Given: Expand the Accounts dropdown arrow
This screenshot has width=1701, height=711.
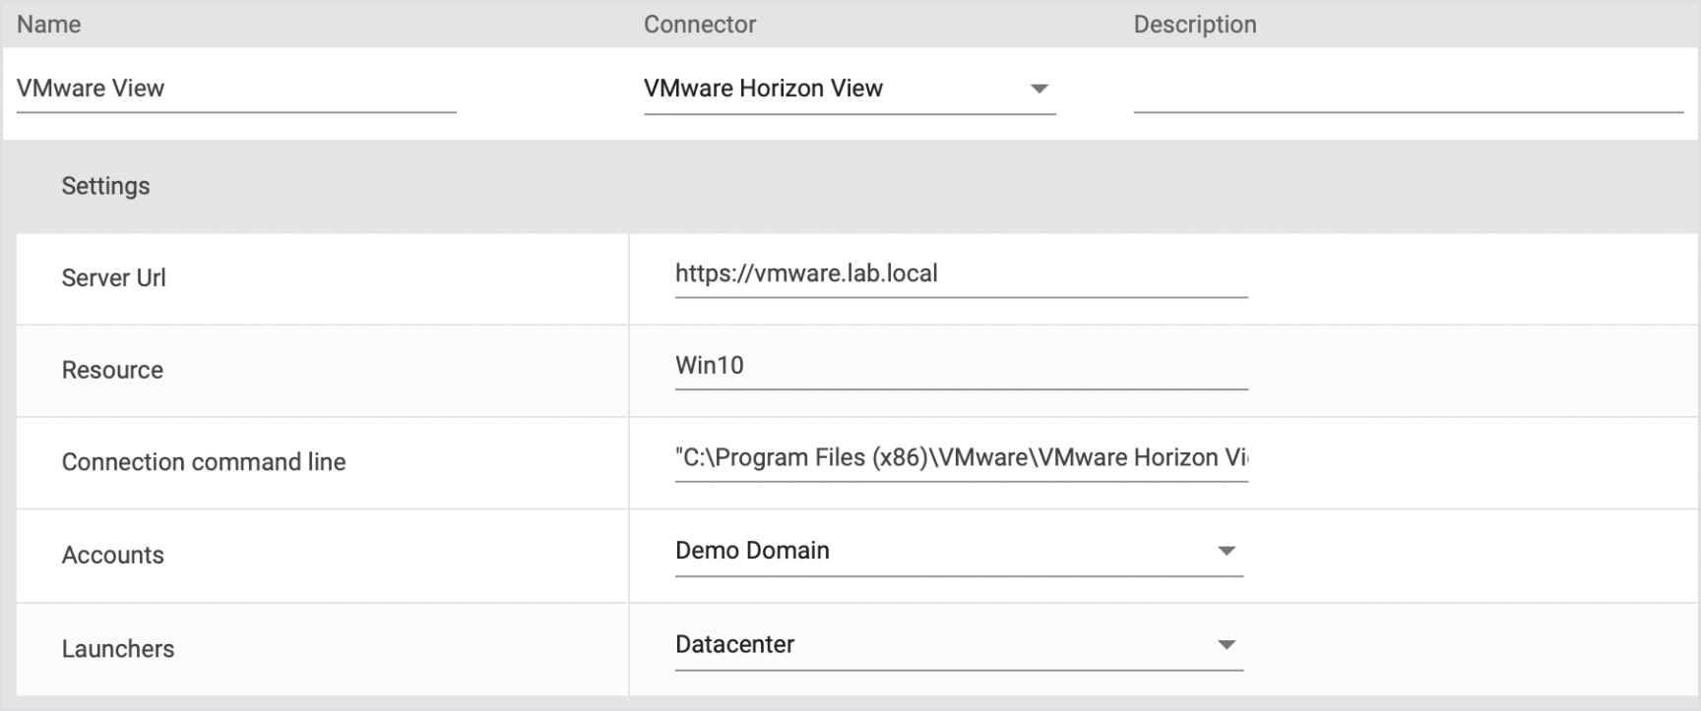Looking at the screenshot, I should pos(1226,551).
